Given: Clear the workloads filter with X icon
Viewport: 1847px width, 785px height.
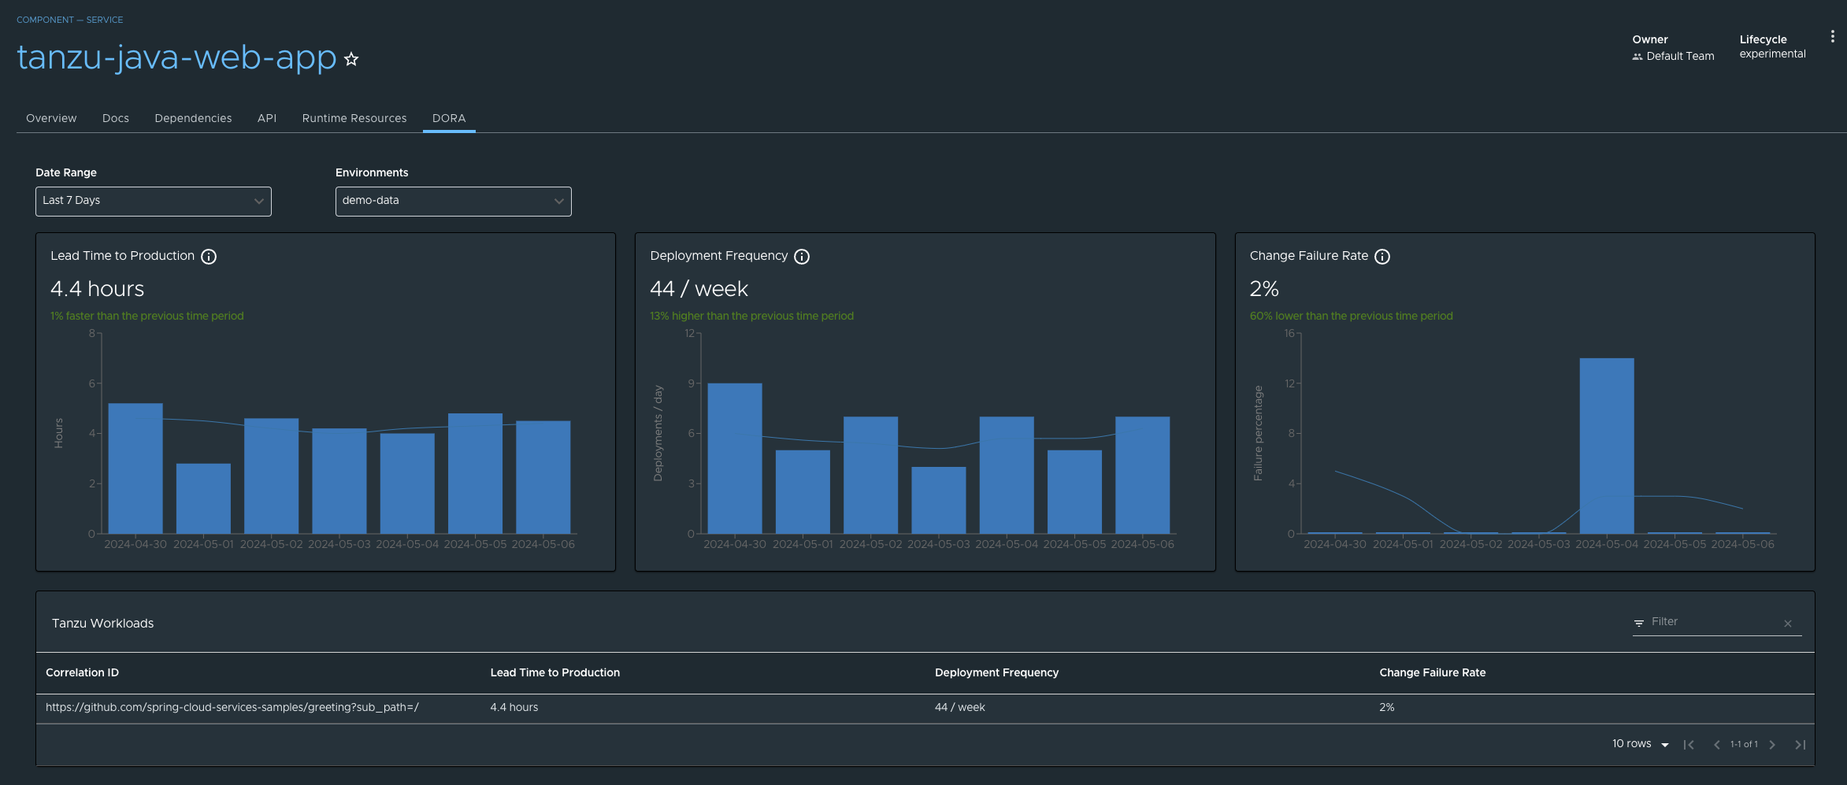Looking at the screenshot, I should pos(1788,624).
